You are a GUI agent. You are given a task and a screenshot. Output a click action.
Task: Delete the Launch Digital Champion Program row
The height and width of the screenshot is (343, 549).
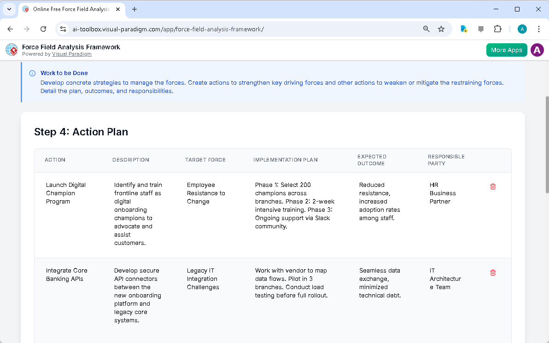coord(493,186)
